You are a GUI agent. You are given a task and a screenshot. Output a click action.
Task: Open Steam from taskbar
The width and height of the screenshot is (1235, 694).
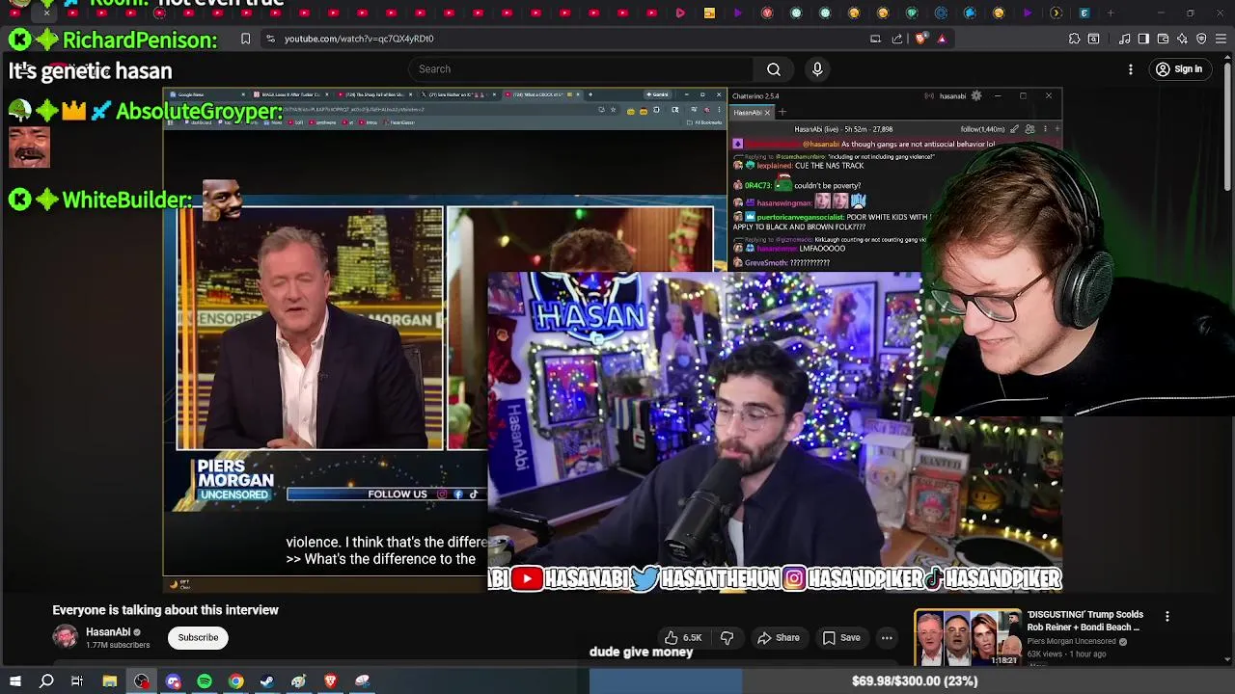point(267,681)
